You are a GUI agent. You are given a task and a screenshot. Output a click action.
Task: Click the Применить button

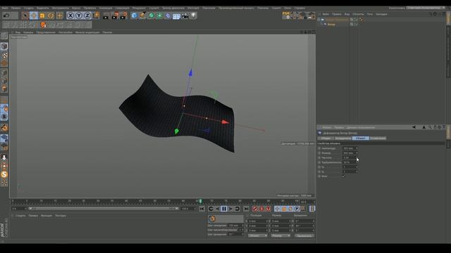pos(304,236)
